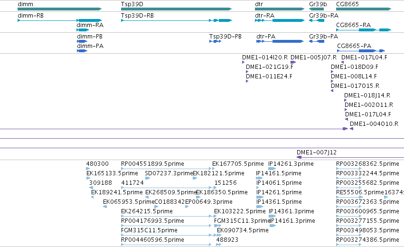The image size is (404, 247).
Task: Click the 480300 EST label
Action: [97, 164]
